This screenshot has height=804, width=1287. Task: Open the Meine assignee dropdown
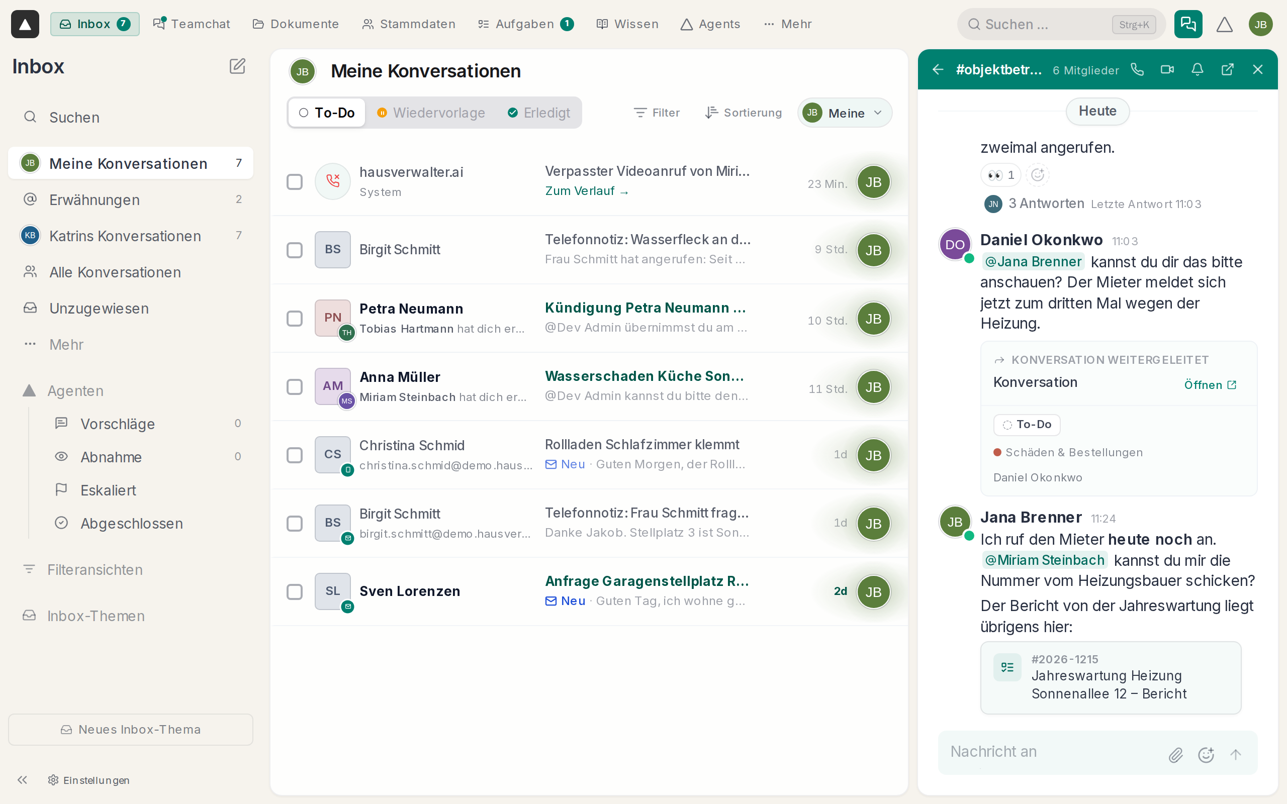844,113
